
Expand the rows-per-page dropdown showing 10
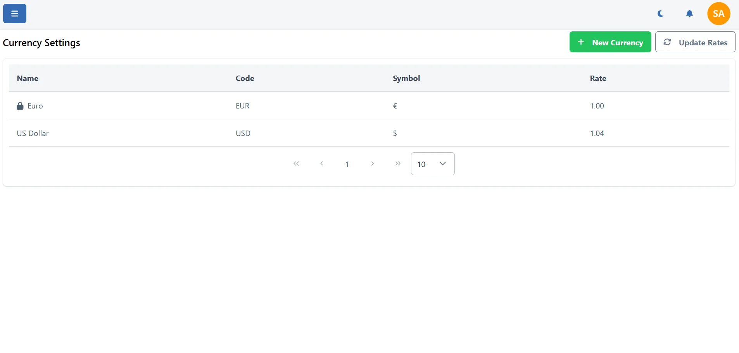(x=432, y=164)
